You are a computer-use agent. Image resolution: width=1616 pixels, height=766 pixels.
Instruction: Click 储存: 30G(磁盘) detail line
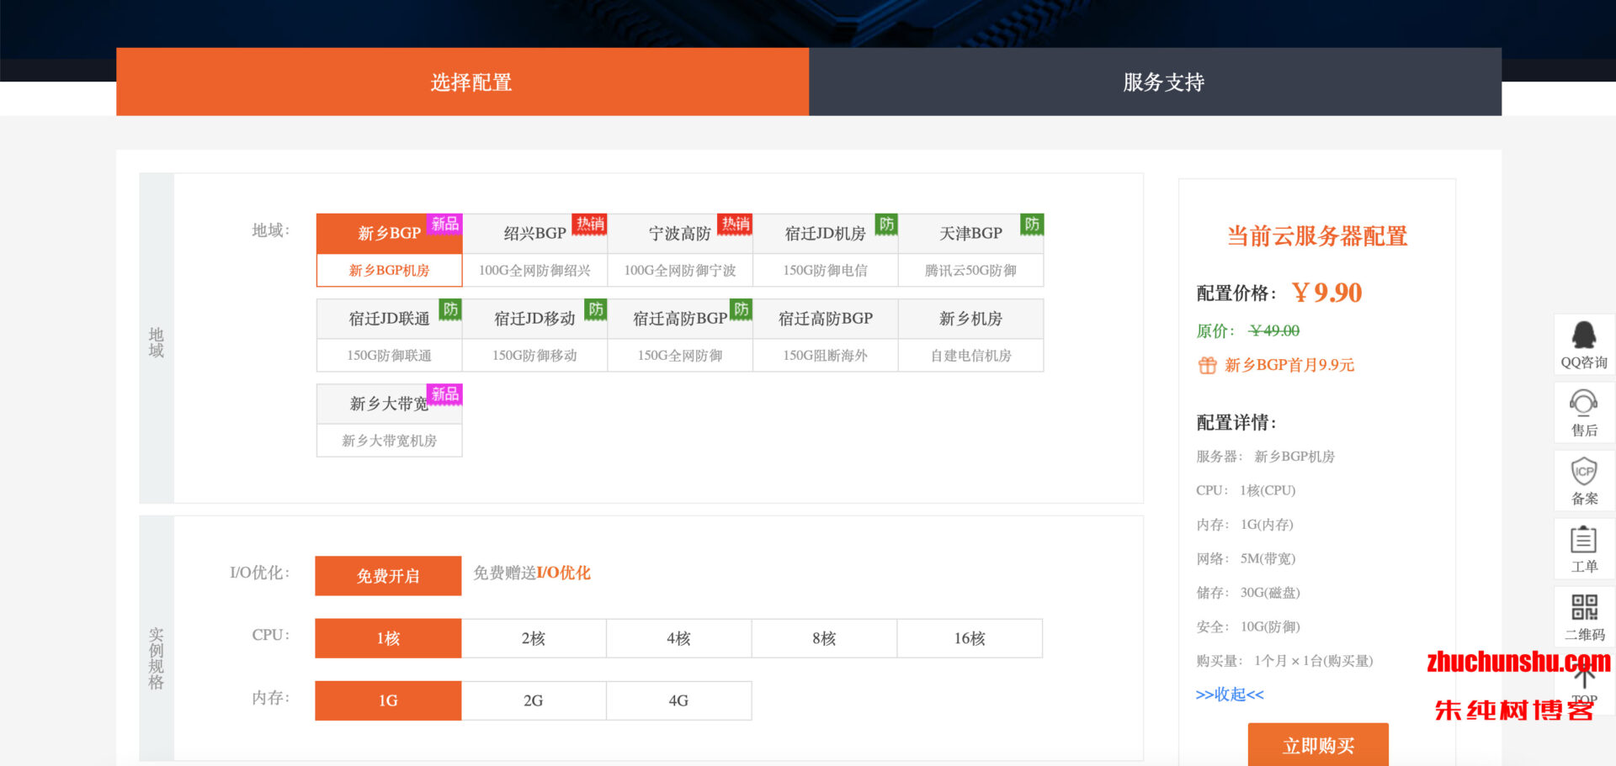point(1248,593)
